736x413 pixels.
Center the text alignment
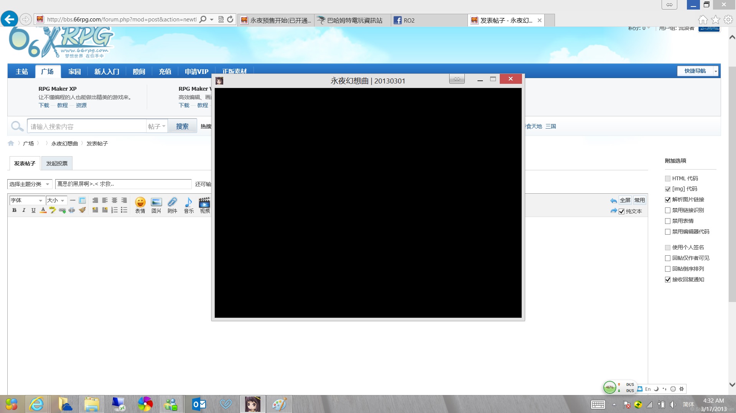[x=114, y=200]
